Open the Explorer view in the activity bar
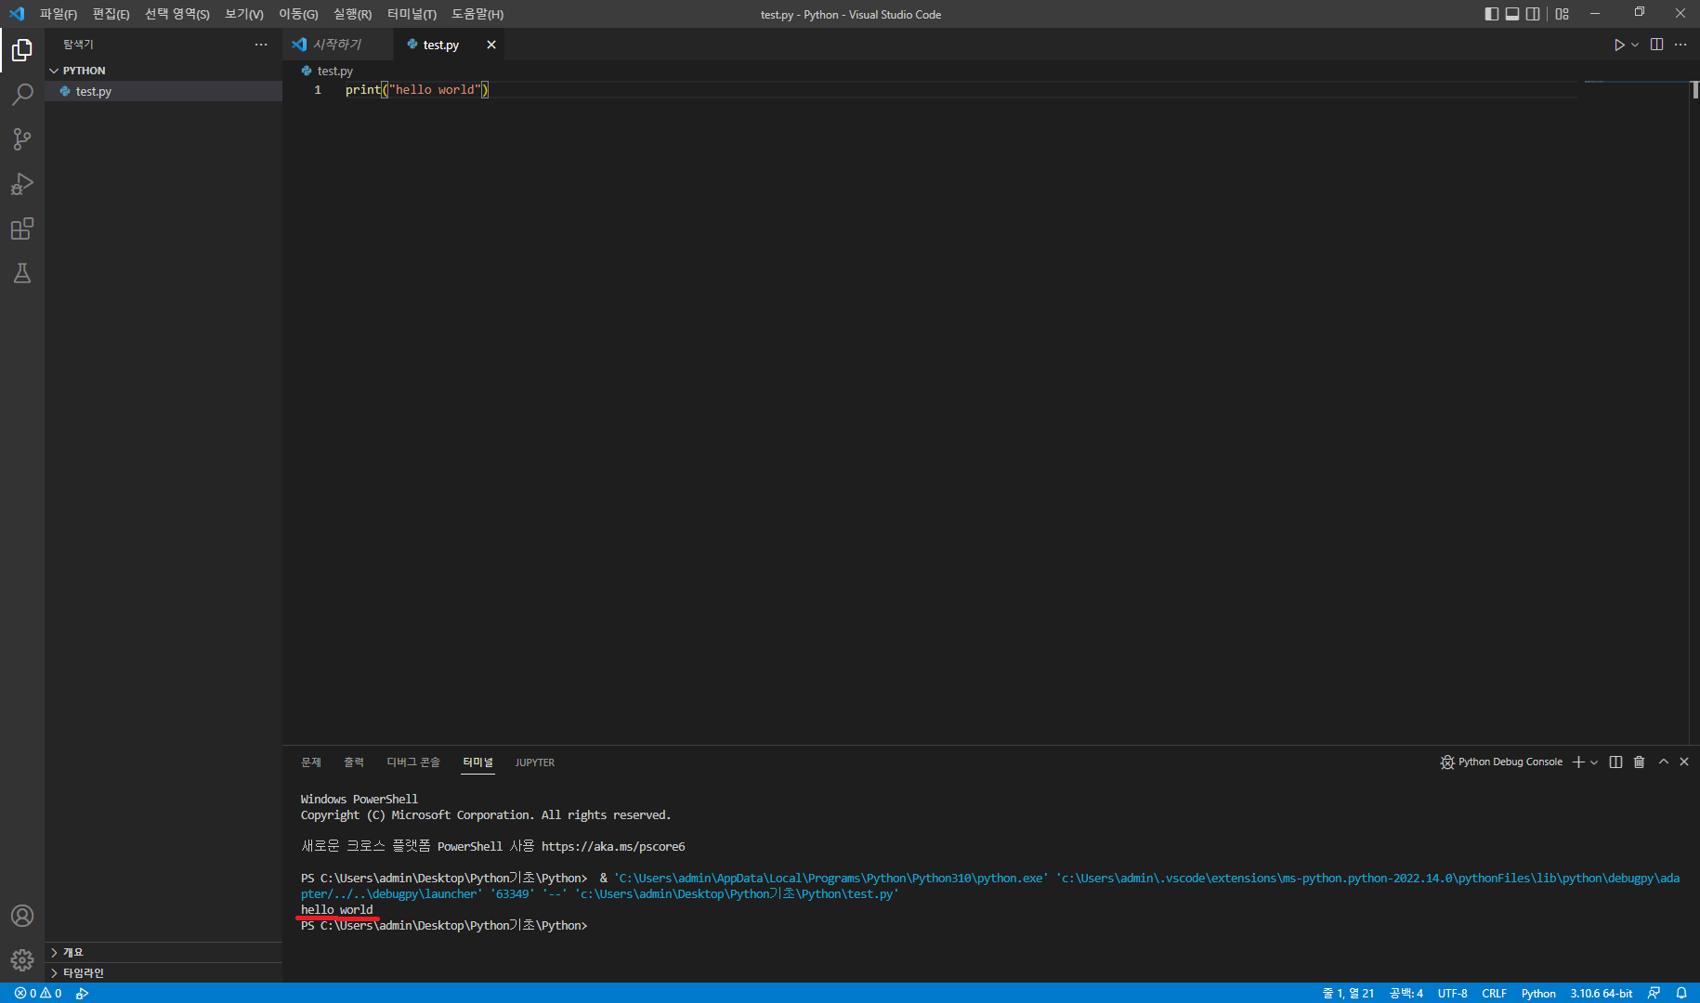Viewport: 1700px width, 1003px height. click(22, 50)
